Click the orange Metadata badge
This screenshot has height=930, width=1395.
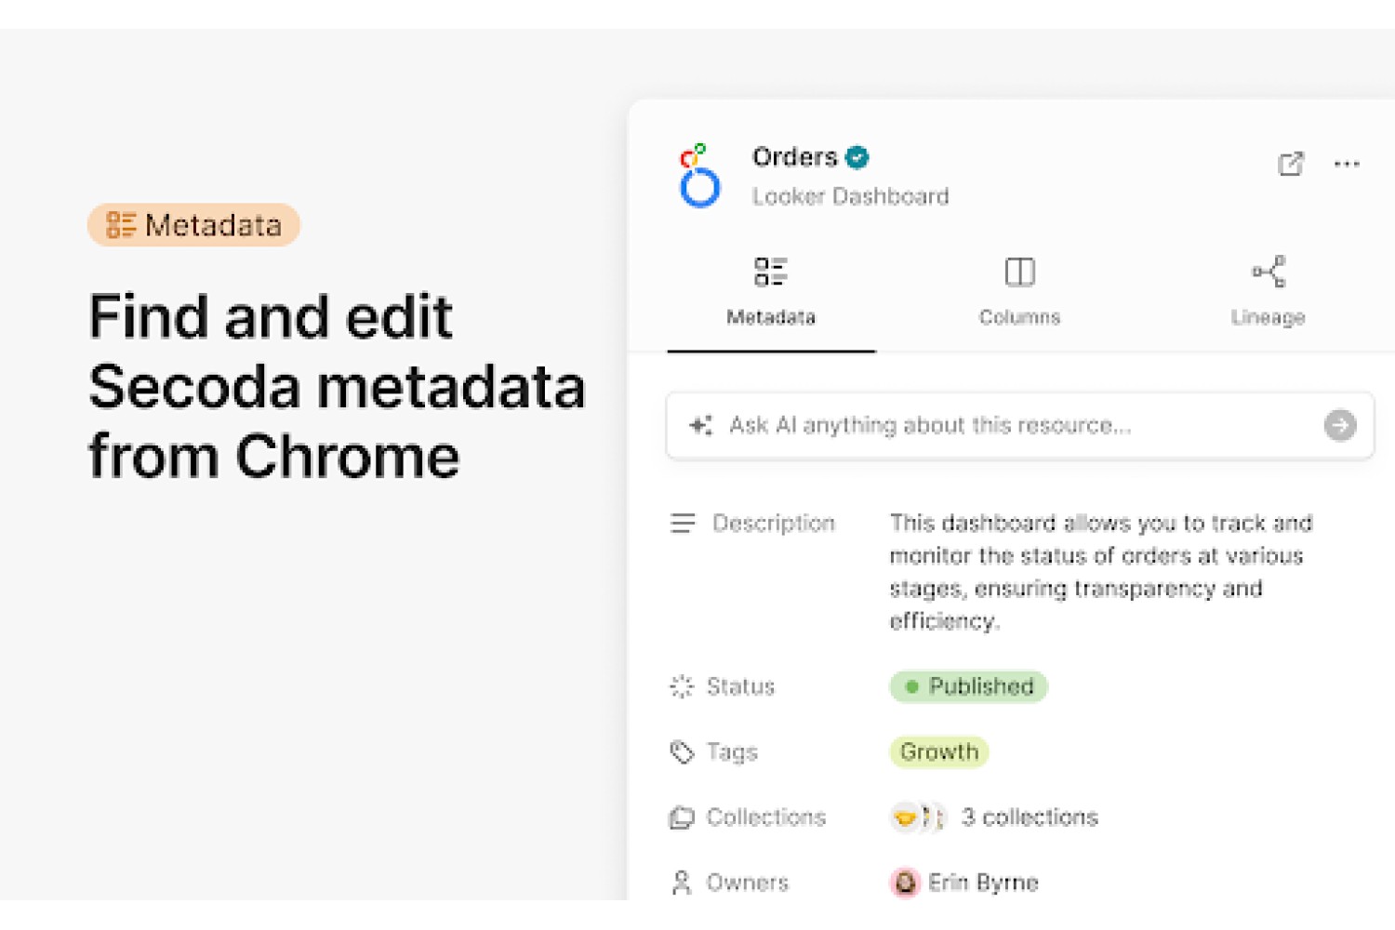pyautogui.click(x=193, y=225)
